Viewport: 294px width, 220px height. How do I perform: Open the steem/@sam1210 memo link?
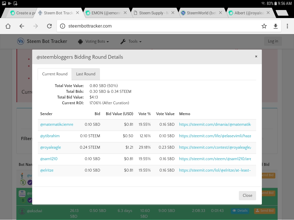pos(215,159)
